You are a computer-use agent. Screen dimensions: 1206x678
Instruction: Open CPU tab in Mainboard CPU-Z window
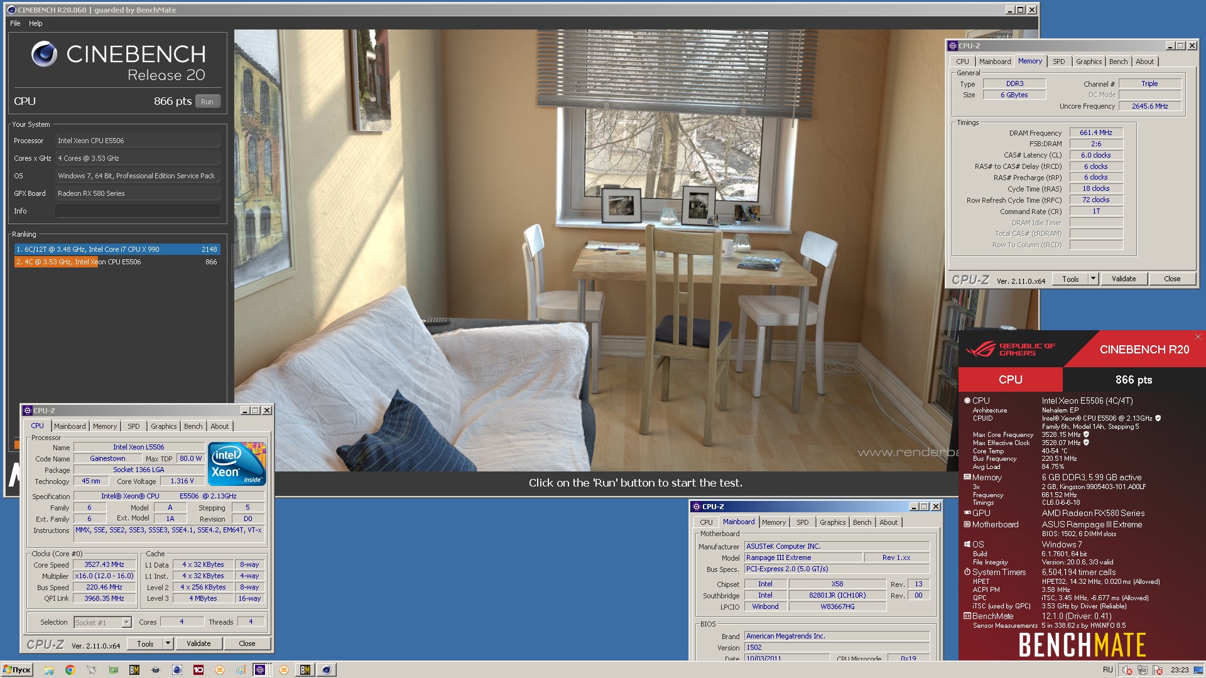click(706, 522)
